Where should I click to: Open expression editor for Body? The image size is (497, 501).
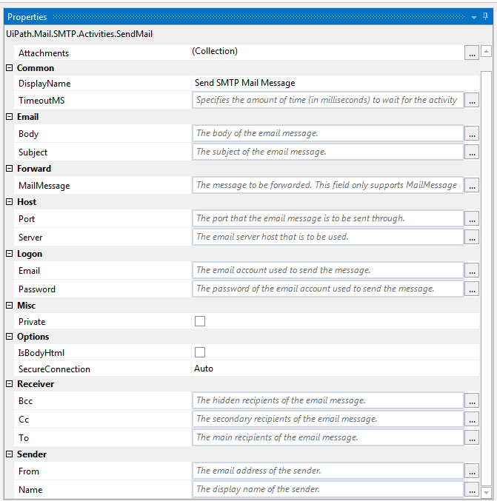[472, 133]
